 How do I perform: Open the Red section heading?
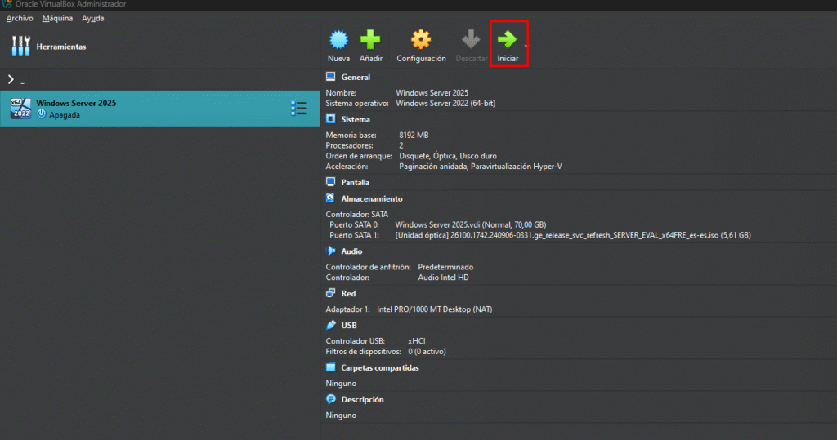[x=348, y=293]
